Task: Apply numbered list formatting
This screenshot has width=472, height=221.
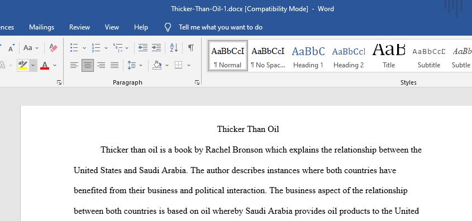Action: pos(96,48)
